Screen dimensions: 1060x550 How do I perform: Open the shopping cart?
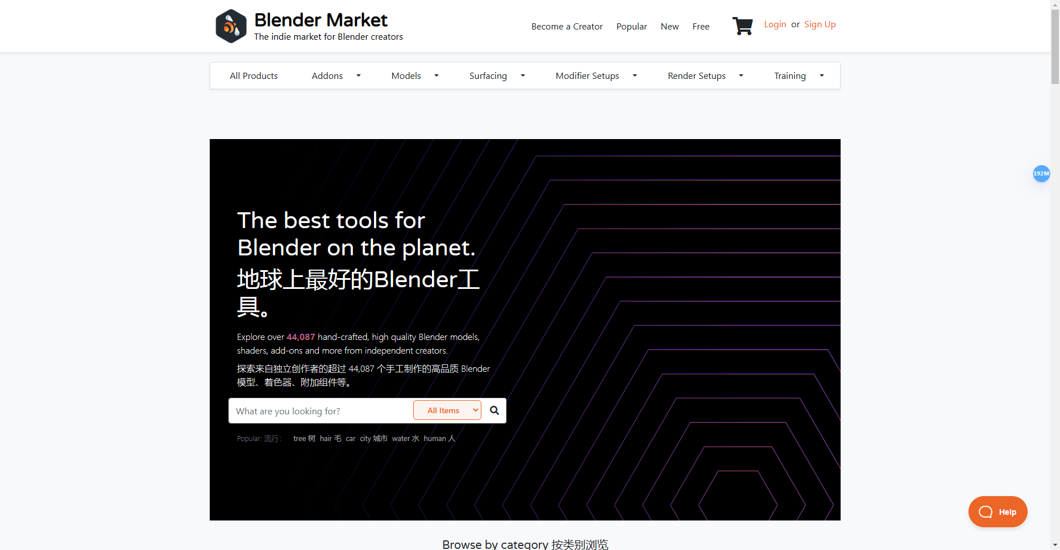[742, 26]
